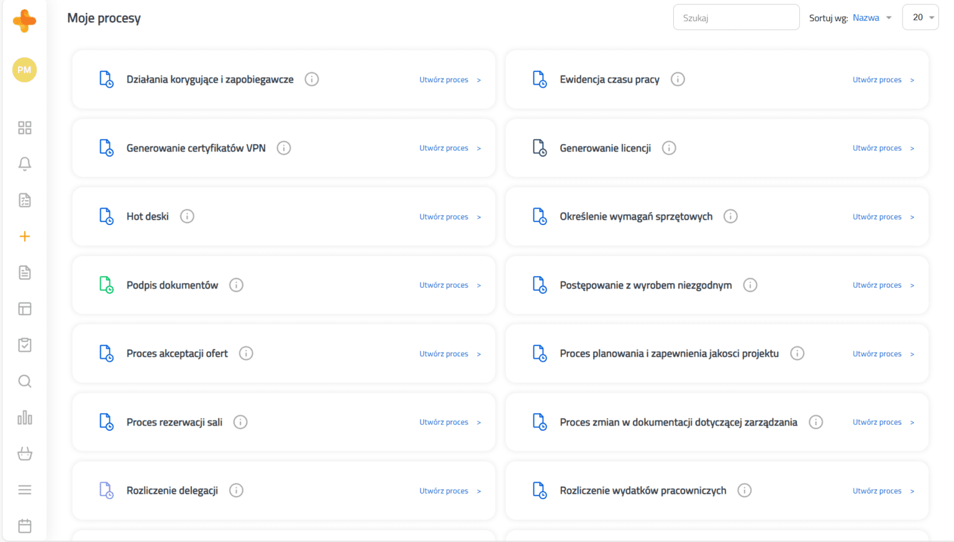Open the table layout icon in sidebar
The width and height of the screenshot is (954, 542).
click(24, 308)
